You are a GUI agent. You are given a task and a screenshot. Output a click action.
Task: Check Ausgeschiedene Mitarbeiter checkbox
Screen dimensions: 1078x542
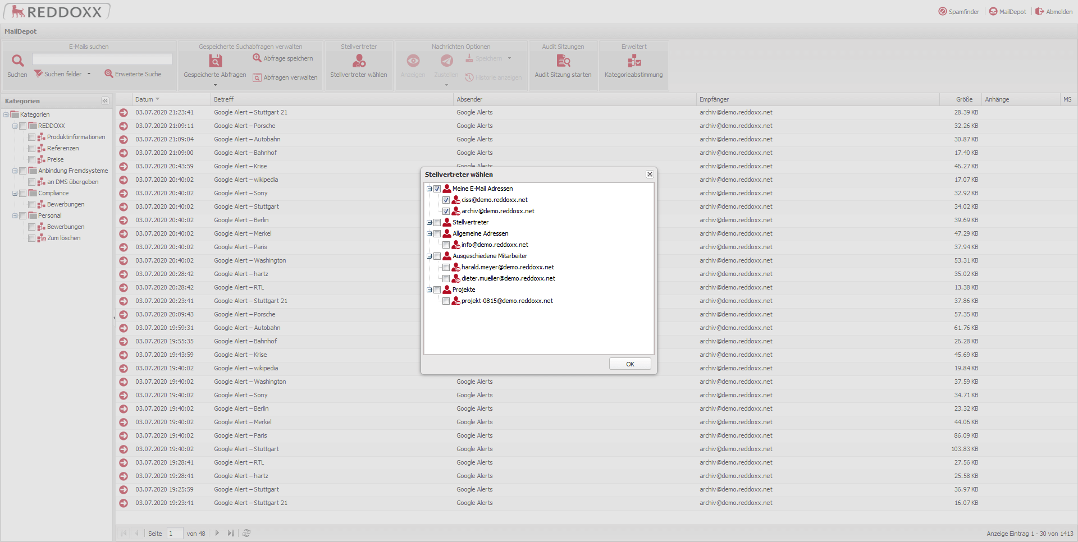point(437,256)
